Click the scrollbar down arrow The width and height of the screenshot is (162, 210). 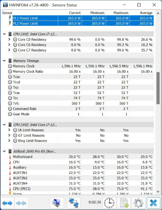(158, 192)
